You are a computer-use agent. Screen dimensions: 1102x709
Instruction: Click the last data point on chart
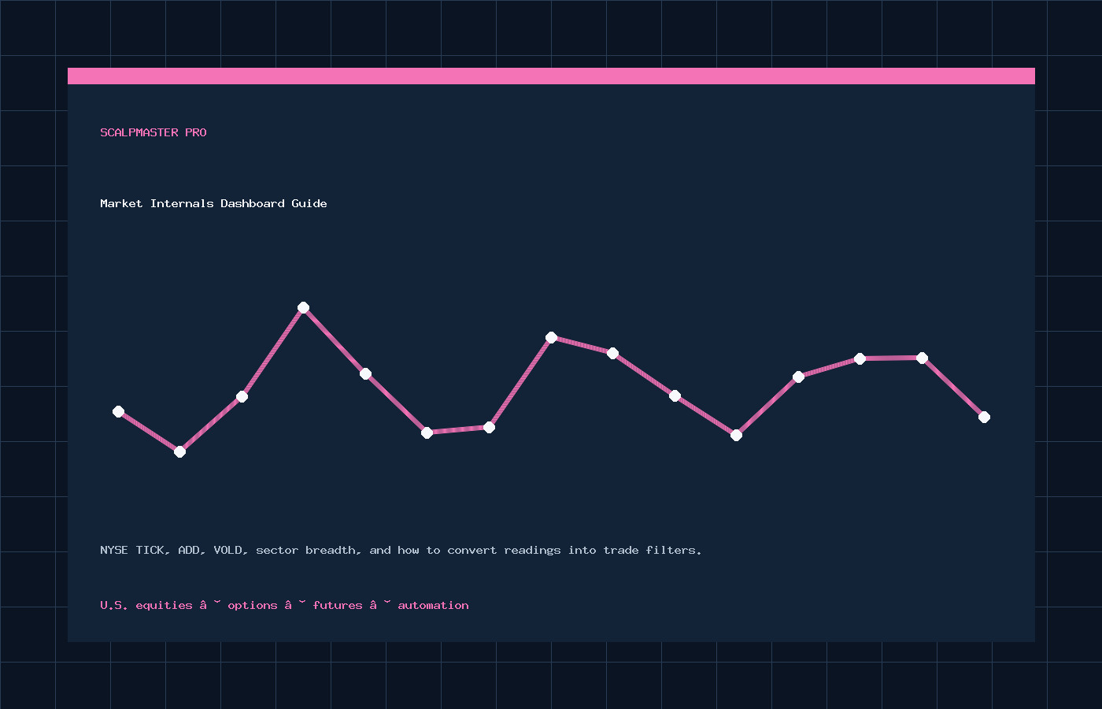click(984, 417)
